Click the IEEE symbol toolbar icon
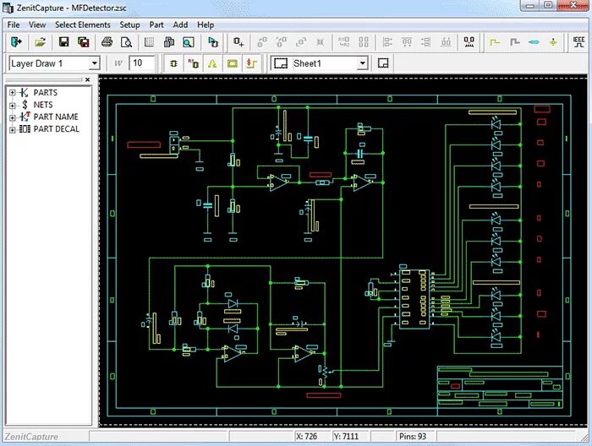The height and width of the screenshot is (446, 592). click(578, 42)
